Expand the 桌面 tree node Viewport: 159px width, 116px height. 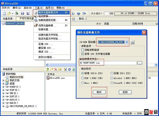3,84
